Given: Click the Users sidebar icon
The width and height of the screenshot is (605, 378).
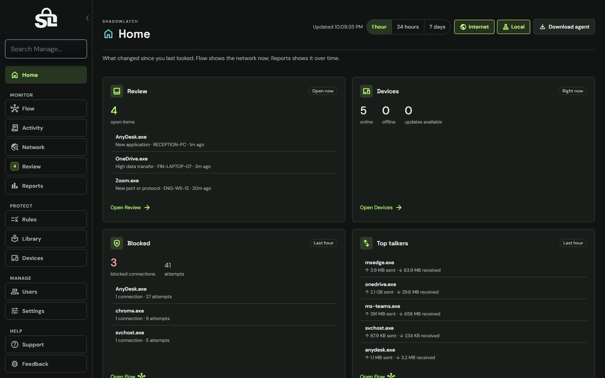Looking at the screenshot, I should pyautogui.click(x=15, y=291).
